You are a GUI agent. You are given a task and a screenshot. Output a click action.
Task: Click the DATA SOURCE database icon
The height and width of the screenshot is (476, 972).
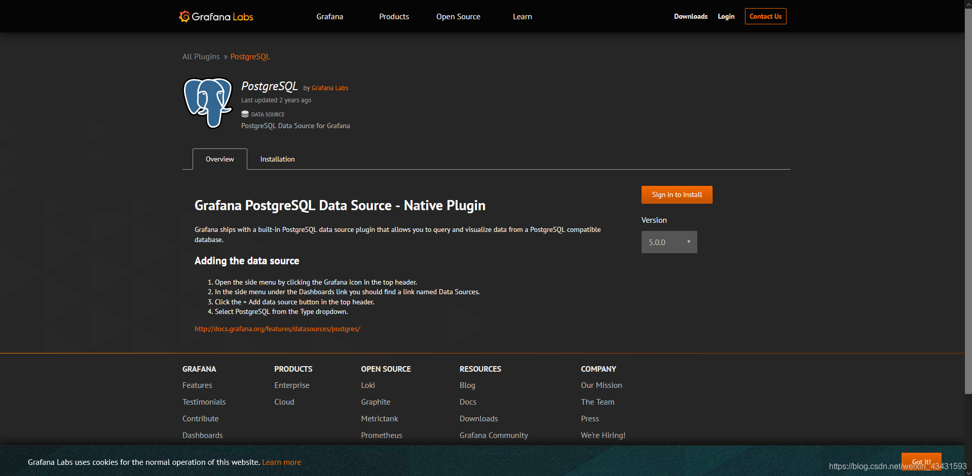245,114
